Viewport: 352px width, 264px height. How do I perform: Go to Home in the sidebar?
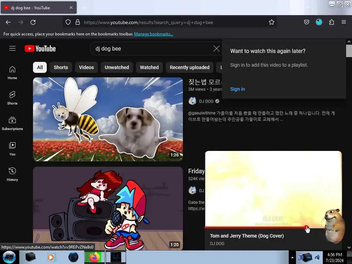[x=12, y=73]
